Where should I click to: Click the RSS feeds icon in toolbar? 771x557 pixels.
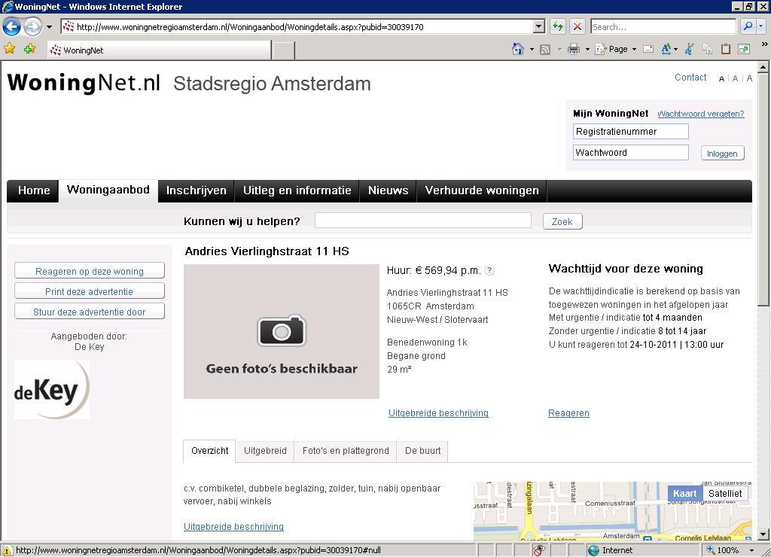coord(545,49)
